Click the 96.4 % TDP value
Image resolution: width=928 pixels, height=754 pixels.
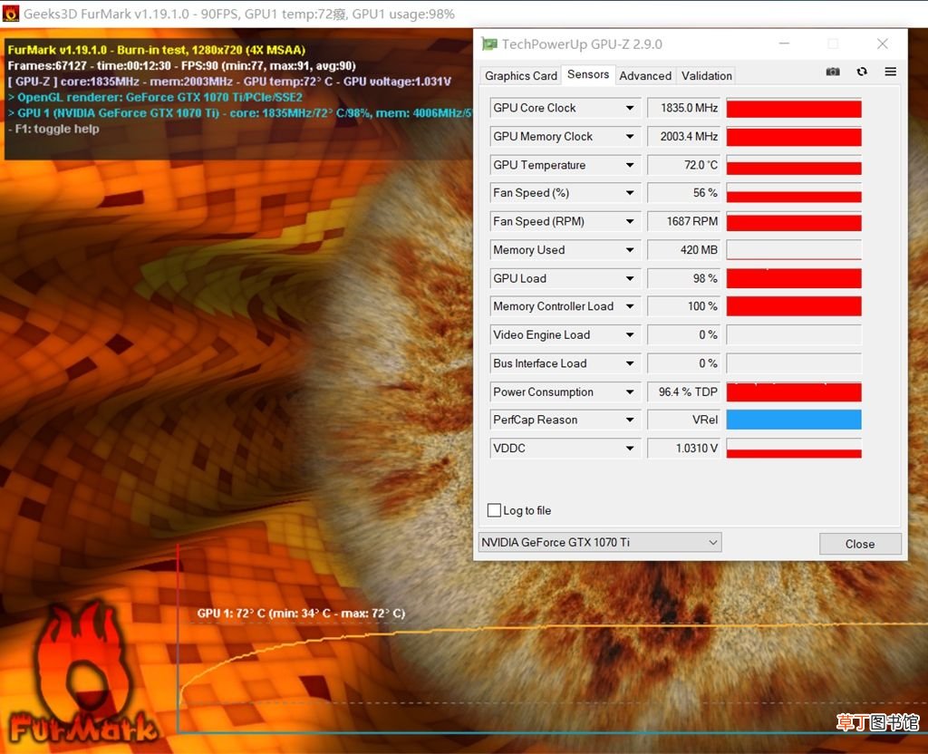pyautogui.click(x=683, y=391)
